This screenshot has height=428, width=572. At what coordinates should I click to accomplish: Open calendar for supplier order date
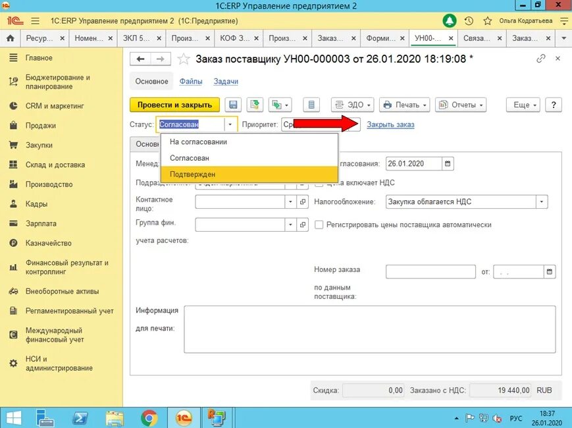pos(550,271)
